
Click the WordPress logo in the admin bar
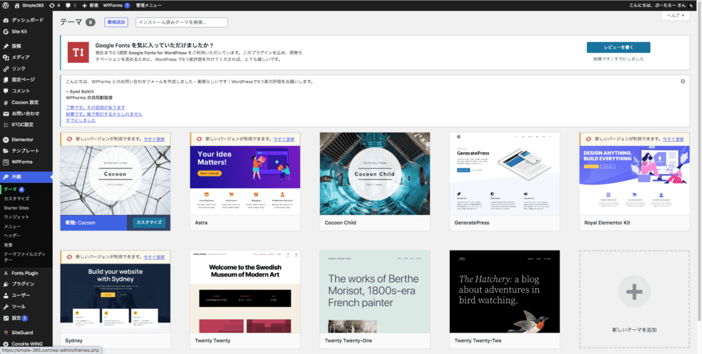(5, 5)
